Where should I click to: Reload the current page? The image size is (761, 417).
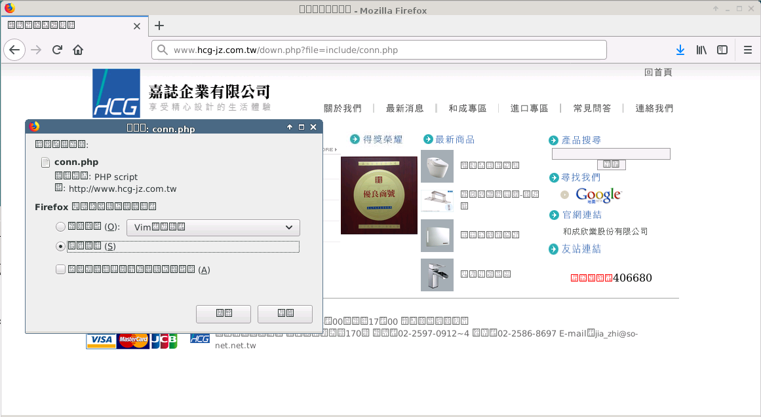[57, 50]
